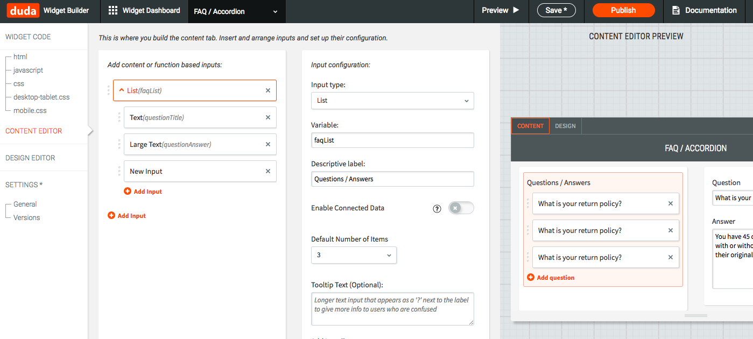Delete the first return policy question

coord(671,203)
